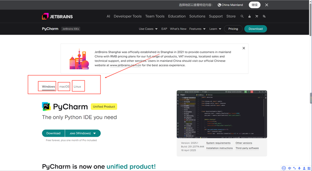Screen dimensions: 312x171
Task: Open the Support menu
Action: 216,16
